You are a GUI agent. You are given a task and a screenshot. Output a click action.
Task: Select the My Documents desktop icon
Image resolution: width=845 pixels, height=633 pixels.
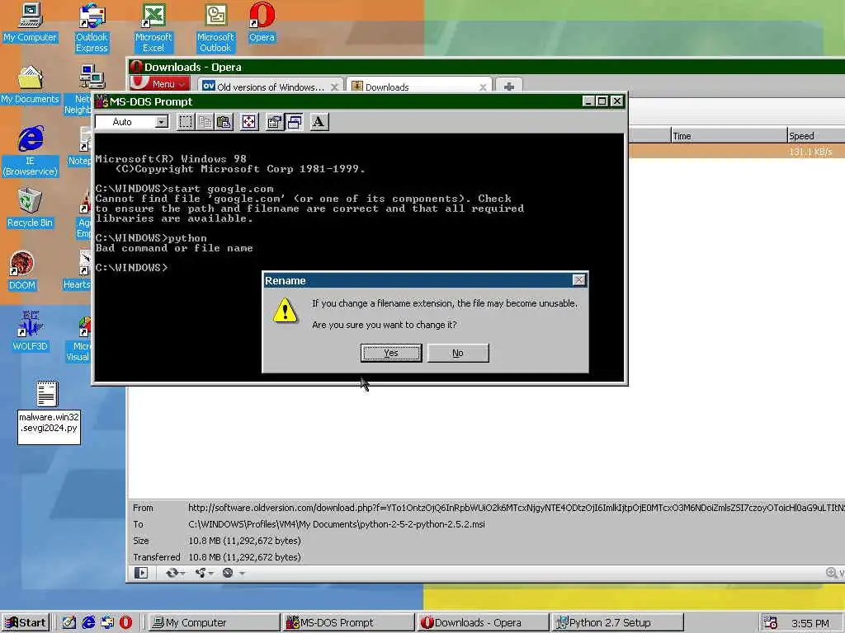pyautogui.click(x=31, y=85)
